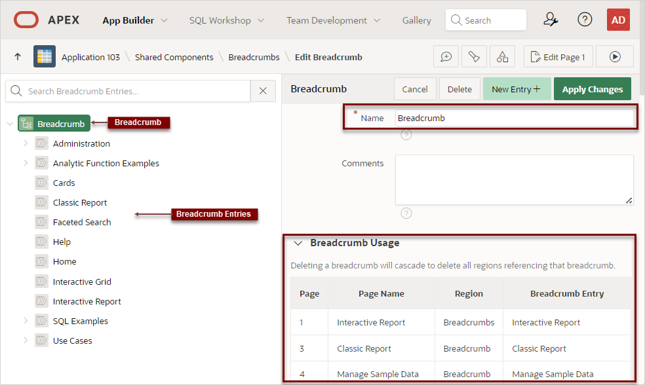Screen dimensions: 645x385
Task: Select the Interactive Report tree entry
Action: (87, 301)
